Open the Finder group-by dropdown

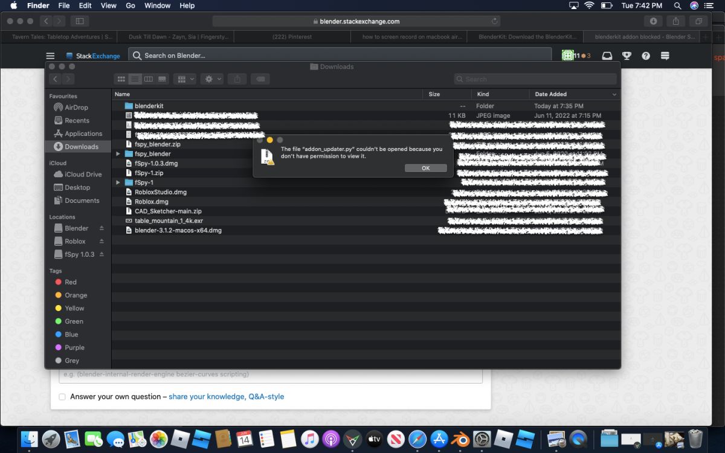pyautogui.click(x=184, y=79)
